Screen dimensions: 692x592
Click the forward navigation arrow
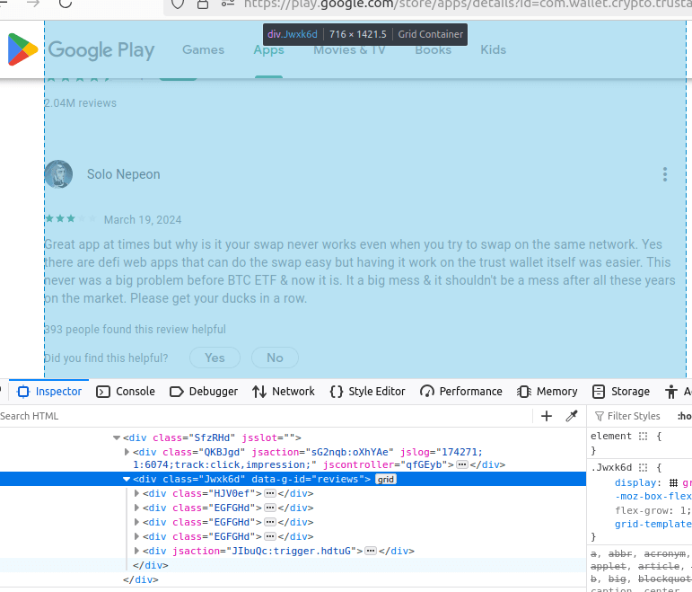click(33, 4)
